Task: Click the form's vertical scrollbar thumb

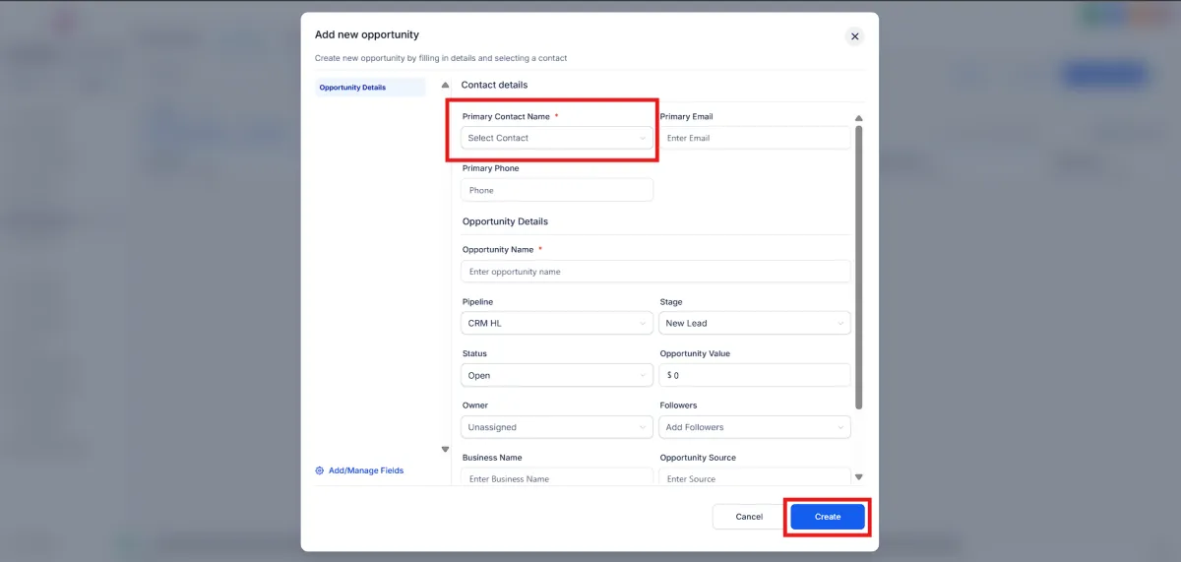Action: (x=858, y=266)
